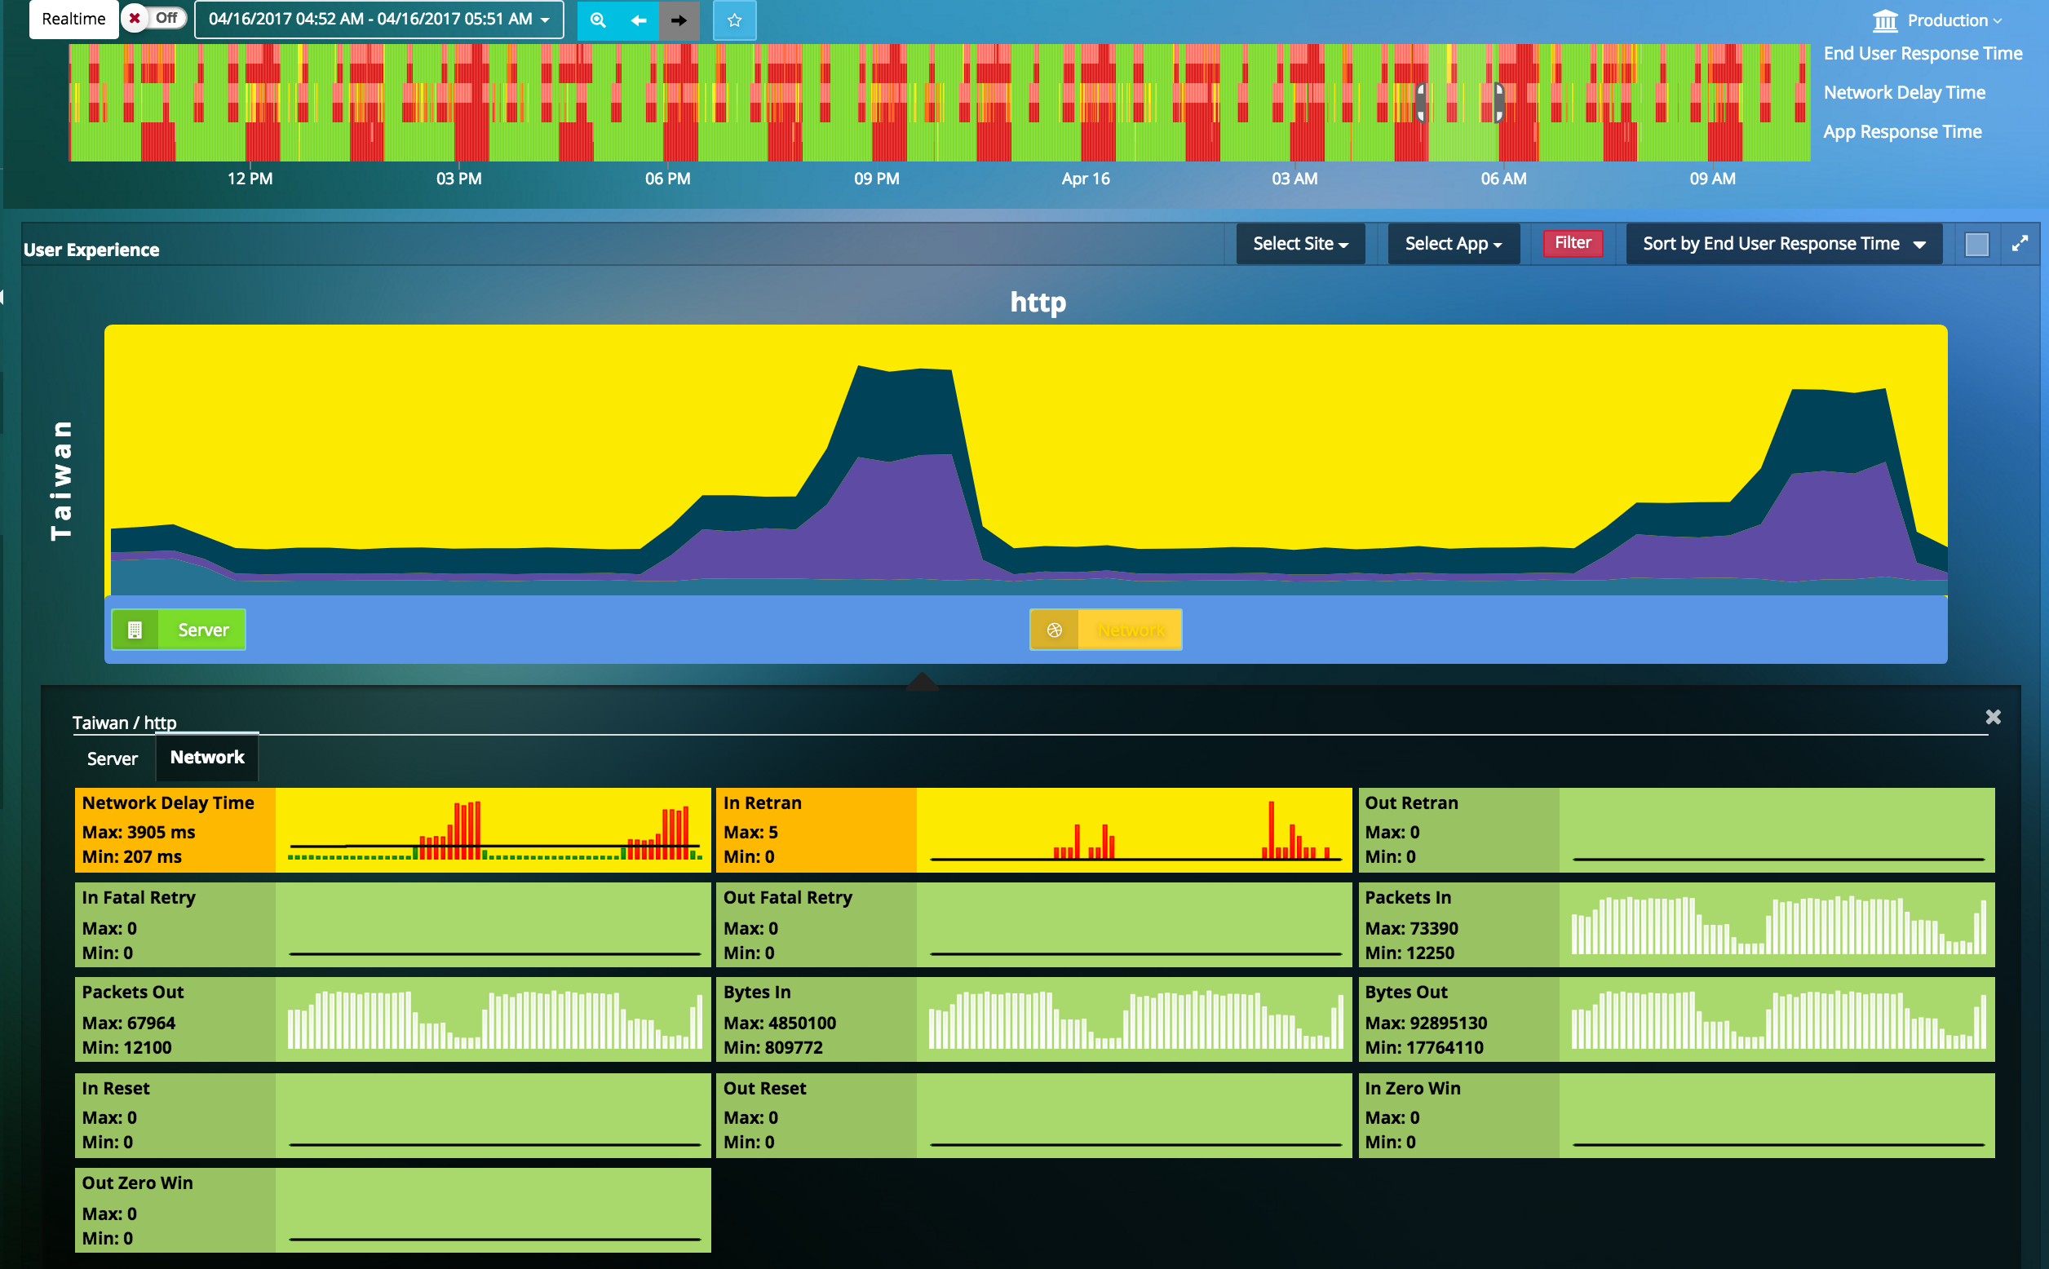Toggle the Network Delay Time legend entry
The image size is (2049, 1269).
click(x=1907, y=91)
